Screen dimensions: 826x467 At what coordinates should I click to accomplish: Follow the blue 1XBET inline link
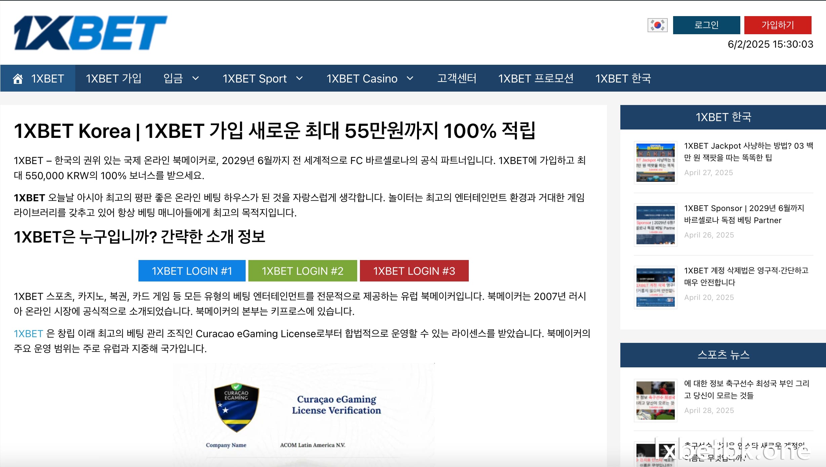click(29, 333)
